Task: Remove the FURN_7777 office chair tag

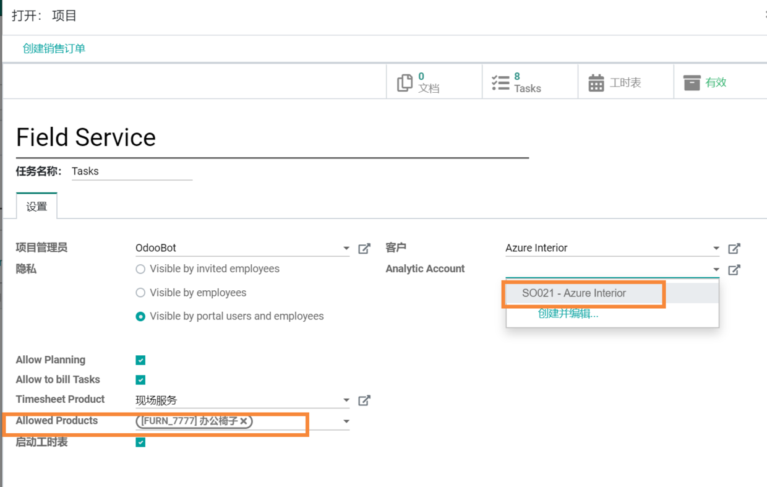Action: [244, 421]
